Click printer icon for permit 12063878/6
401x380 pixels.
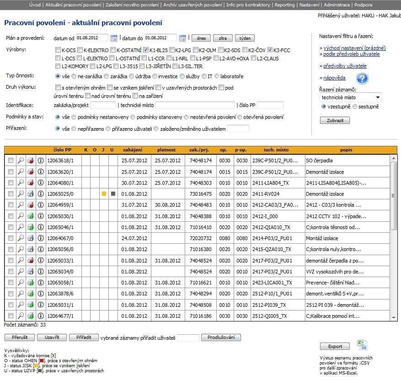[x=31, y=294]
